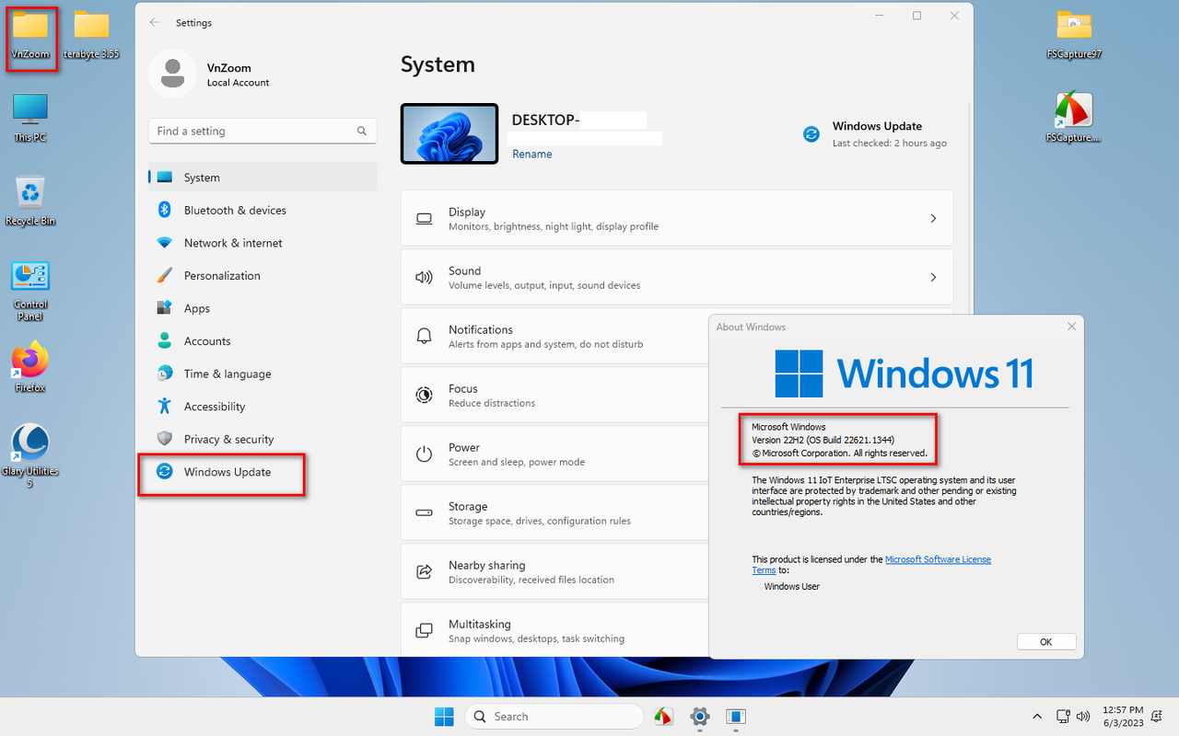Viewport: 1179px width, 736px height.
Task: Open Windows Update status at top right
Action: (x=875, y=133)
